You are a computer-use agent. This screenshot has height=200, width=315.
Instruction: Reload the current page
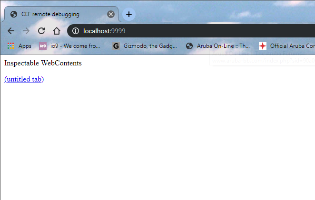pos(41,31)
